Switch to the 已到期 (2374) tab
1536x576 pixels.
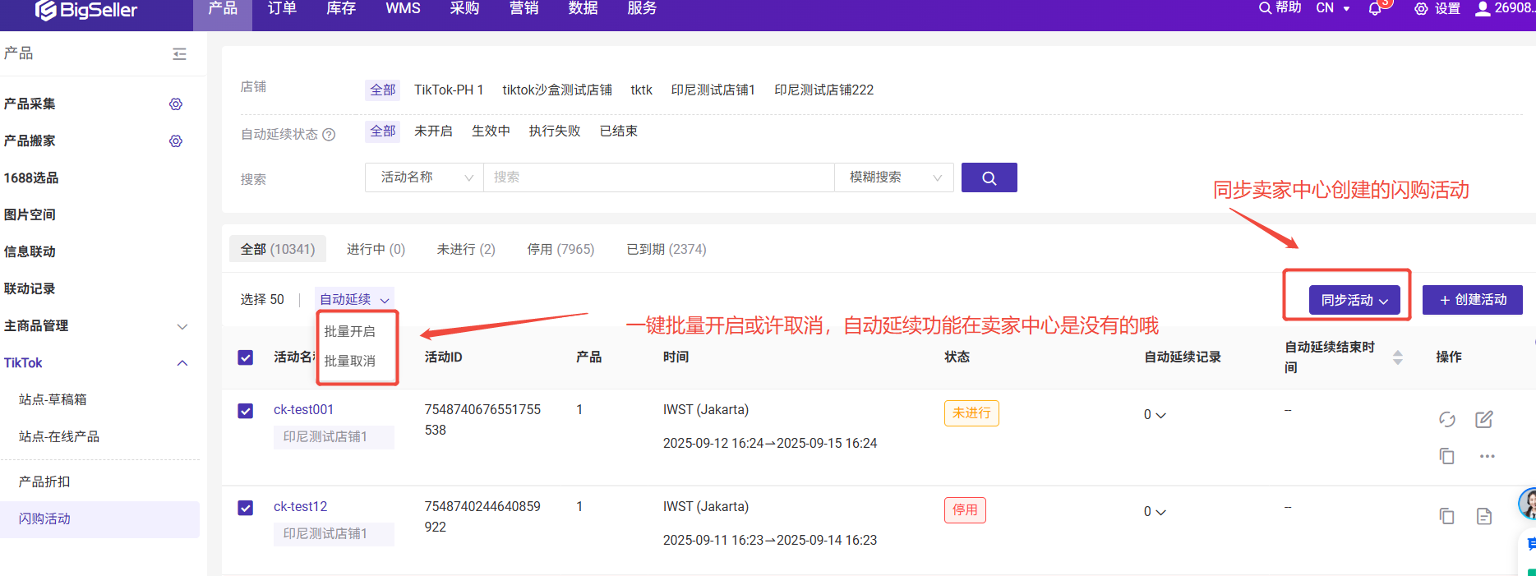click(666, 249)
